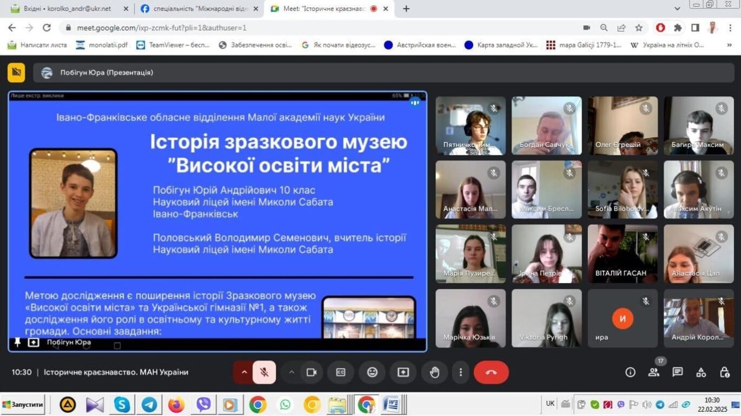Open the emoji reactions picker
Viewport: 741px width, 416px height.
(x=372, y=372)
